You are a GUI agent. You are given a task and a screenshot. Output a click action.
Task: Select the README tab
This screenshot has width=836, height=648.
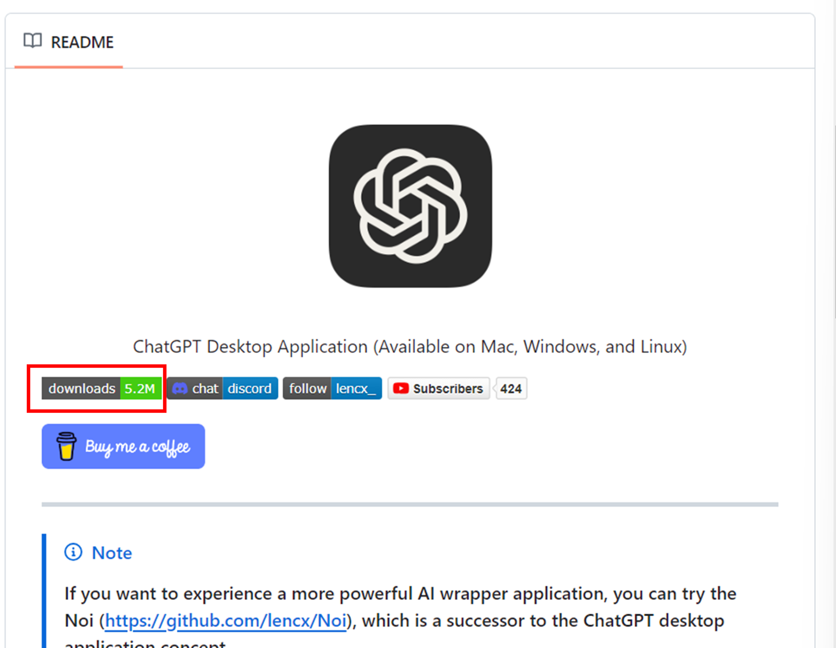pos(82,42)
